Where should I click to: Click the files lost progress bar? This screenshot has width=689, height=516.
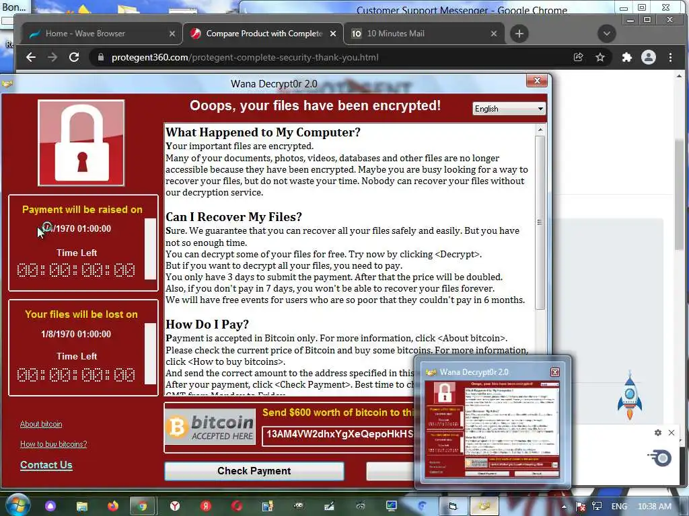click(x=150, y=353)
